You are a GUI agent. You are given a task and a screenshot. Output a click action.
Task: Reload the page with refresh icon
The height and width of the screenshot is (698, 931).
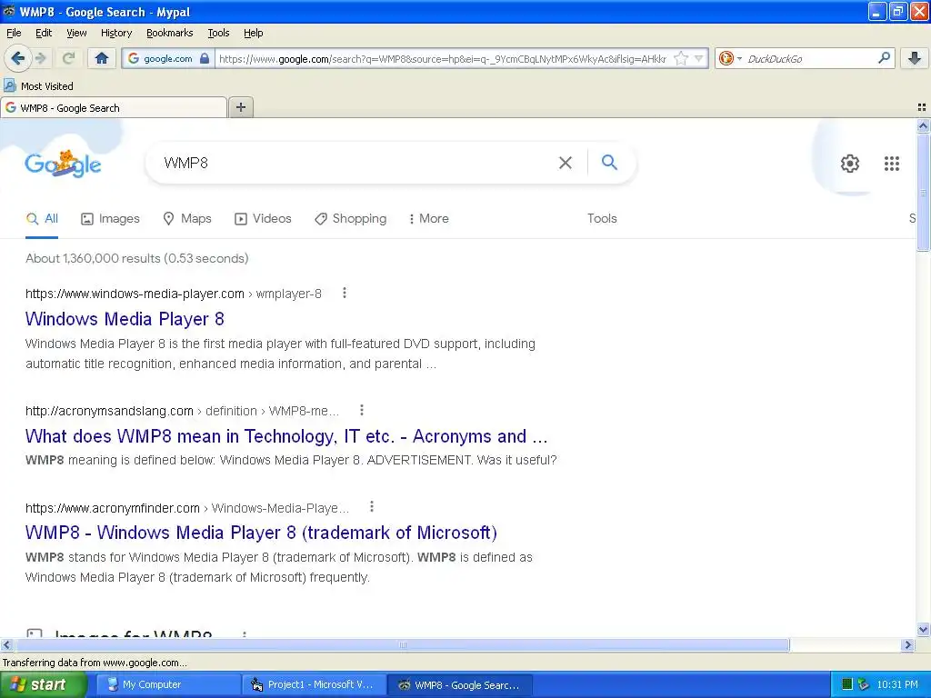click(x=68, y=58)
